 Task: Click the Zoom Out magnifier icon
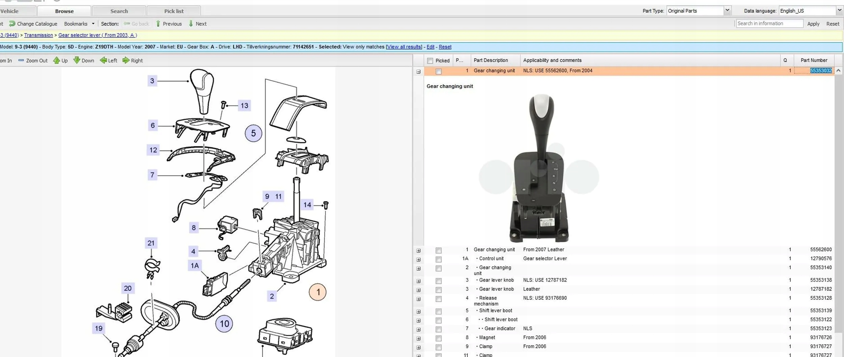click(x=21, y=61)
